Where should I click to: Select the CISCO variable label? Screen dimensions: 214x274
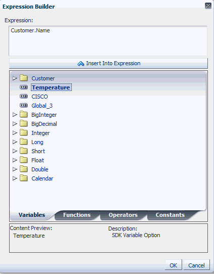(39, 97)
